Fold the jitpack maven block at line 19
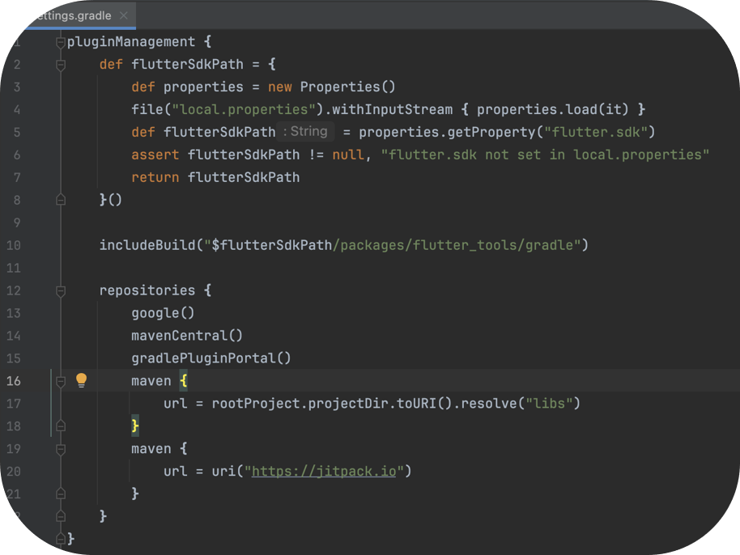The width and height of the screenshot is (740, 555). pos(60,449)
